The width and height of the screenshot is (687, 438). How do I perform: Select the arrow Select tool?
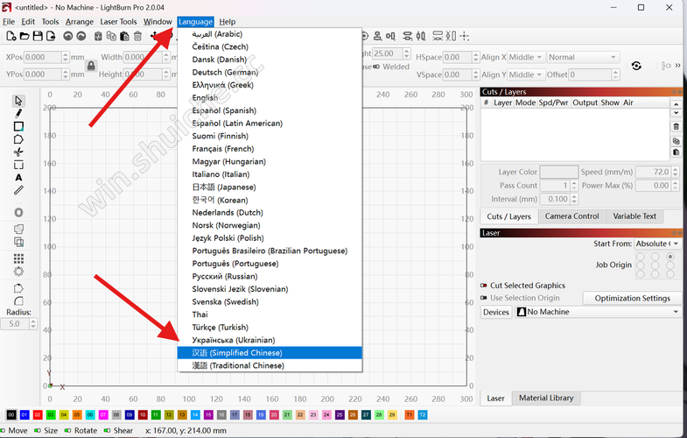(18, 101)
